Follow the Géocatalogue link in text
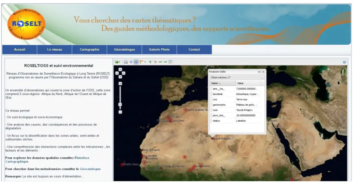This screenshot has height=186, width=353. pyautogui.click(x=90, y=169)
